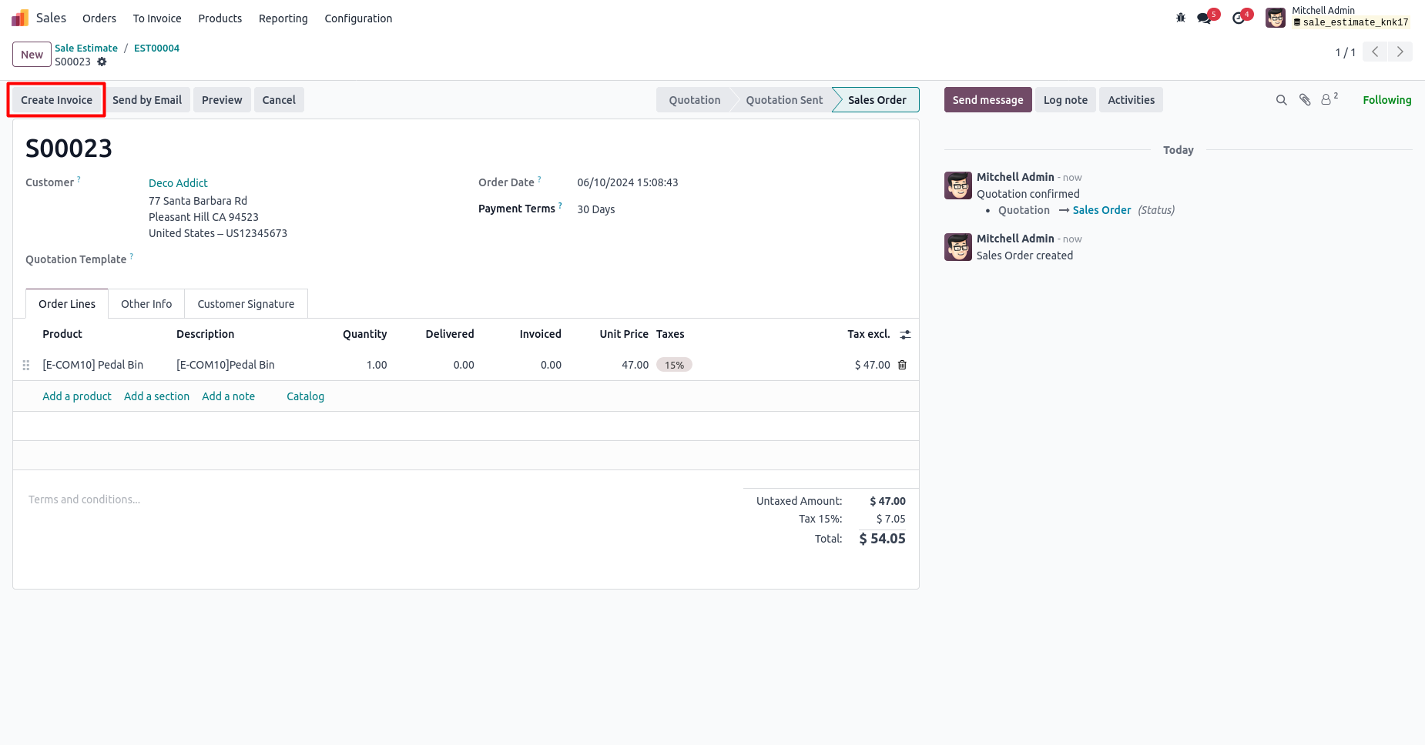Open Mitchell Admin user avatar menu
Image resolution: width=1425 pixels, height=745 pixels.
click(x=1276, y=18)
